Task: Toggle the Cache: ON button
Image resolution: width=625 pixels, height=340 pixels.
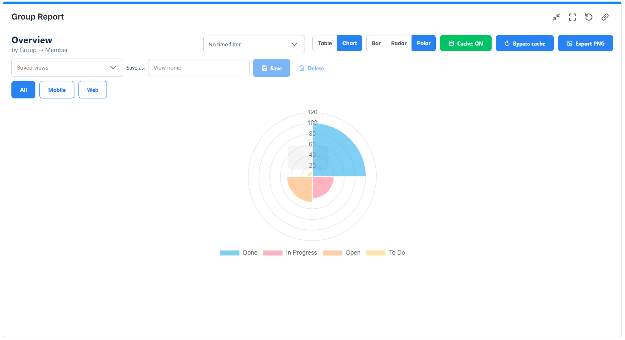Action: pyautogui.click(x=466, y=43)
